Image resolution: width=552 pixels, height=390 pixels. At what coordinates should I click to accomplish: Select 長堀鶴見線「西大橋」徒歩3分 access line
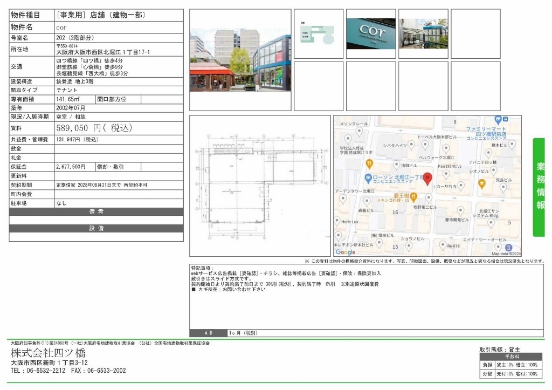[92, 73]
